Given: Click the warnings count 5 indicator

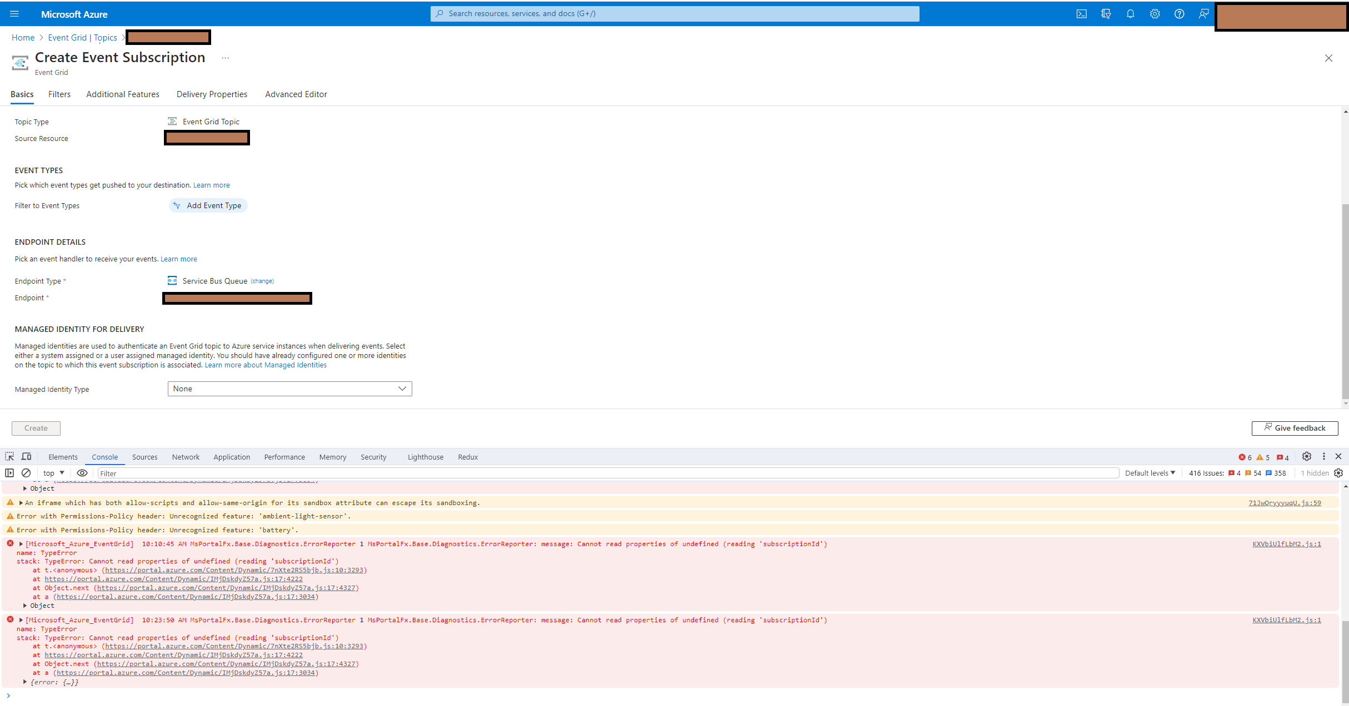Looking at the screenshot, I should pos(1263,457).
